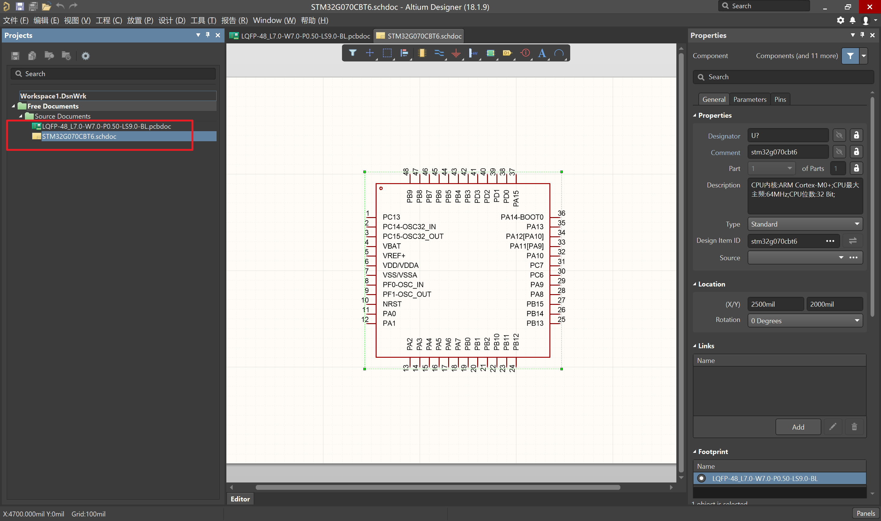
Task: Toggle the Properties panel selection filter button
Action: pyautogui.click(x=850, y=56)
